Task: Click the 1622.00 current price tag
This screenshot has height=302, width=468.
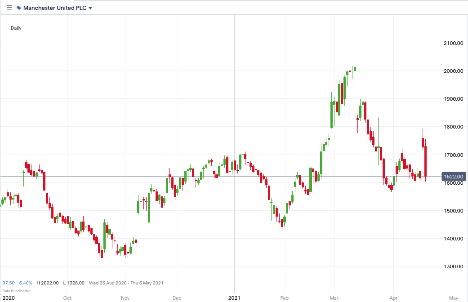Action: pos(453,177)
